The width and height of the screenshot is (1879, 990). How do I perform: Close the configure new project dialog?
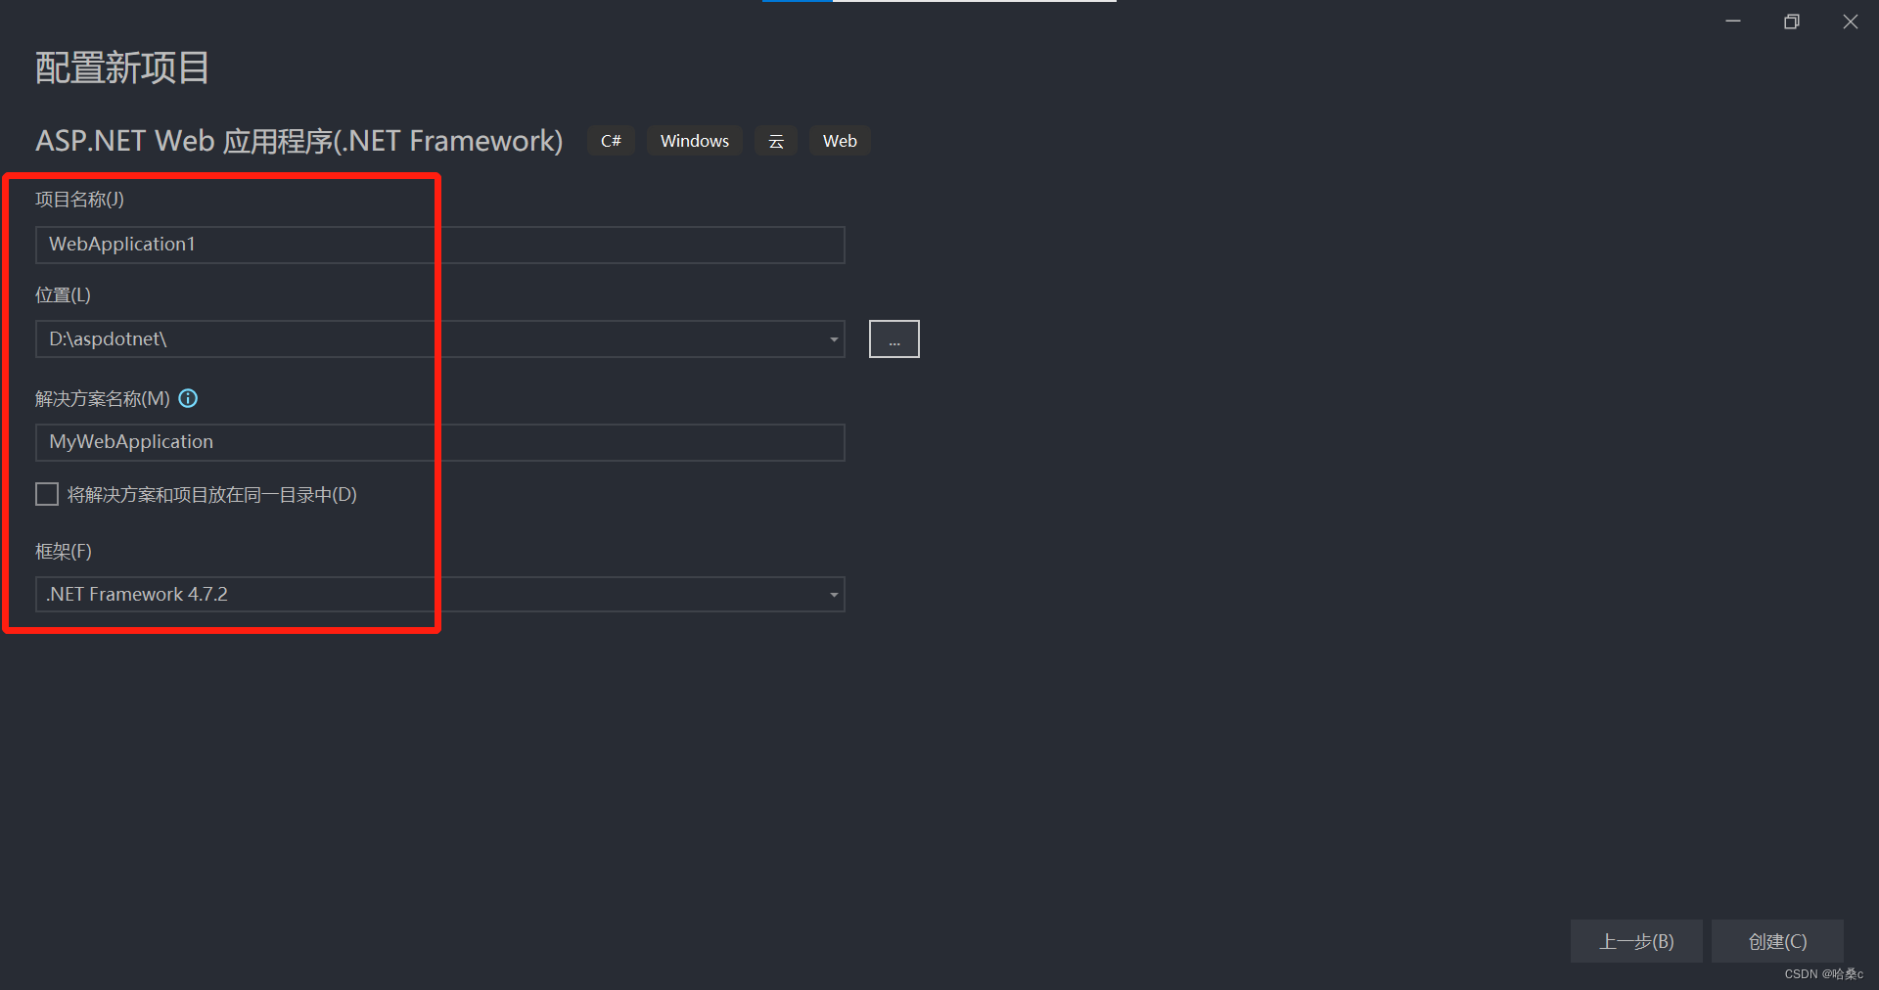pyautogui.click(x=1850, y=22)
